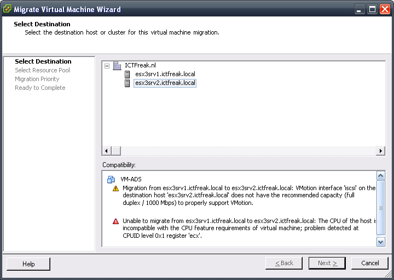Select esx3srv2.ictfreak.local host entry
Viewport: 394px width, 280px height.
tap(165, 83)
